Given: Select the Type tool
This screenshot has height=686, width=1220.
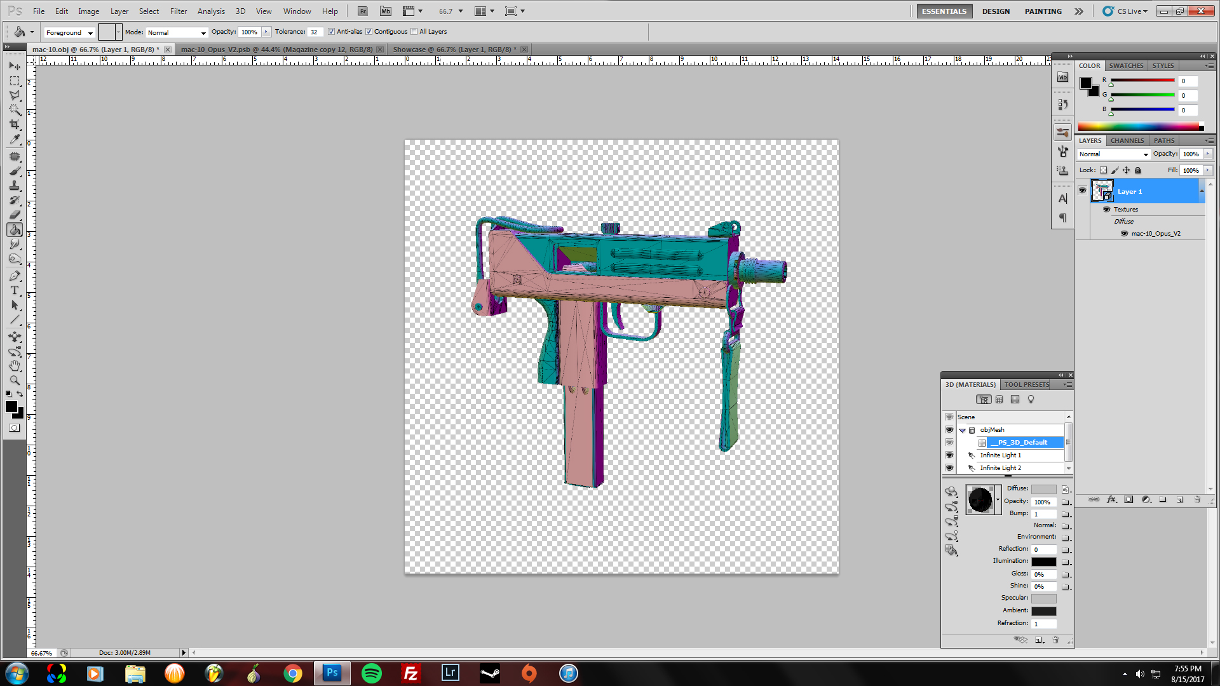Looking at the screenshot, I should tap(14, 290).
